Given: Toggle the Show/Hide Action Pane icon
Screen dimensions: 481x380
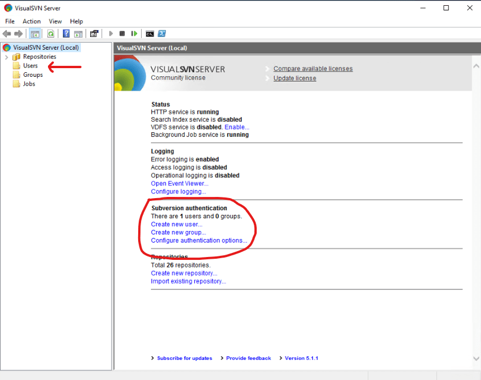Looking at the screenshot, I should (x=79, y=33).
